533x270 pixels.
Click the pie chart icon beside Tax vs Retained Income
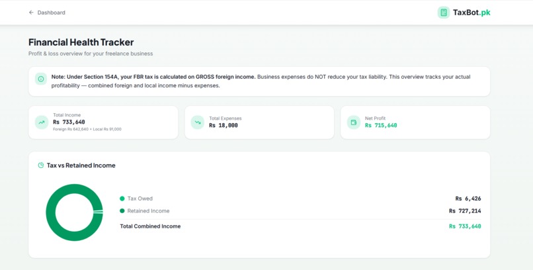[x=41, y=165]
